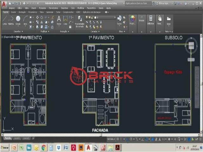The width and height of the screenshot is (203, 152).
Task: Toggle MODELO space button in status bar
Action: 111,139
